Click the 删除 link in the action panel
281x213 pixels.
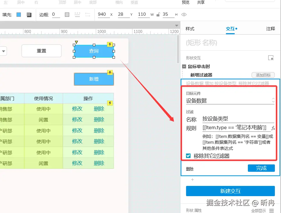pyautogui.click(x=190, y=169)
